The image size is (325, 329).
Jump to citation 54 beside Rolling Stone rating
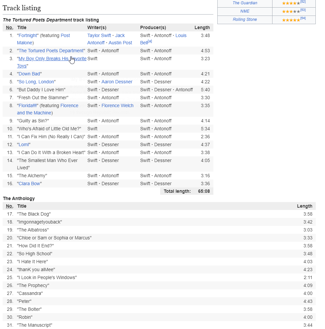pyautogui.click(x=303, y=18)
